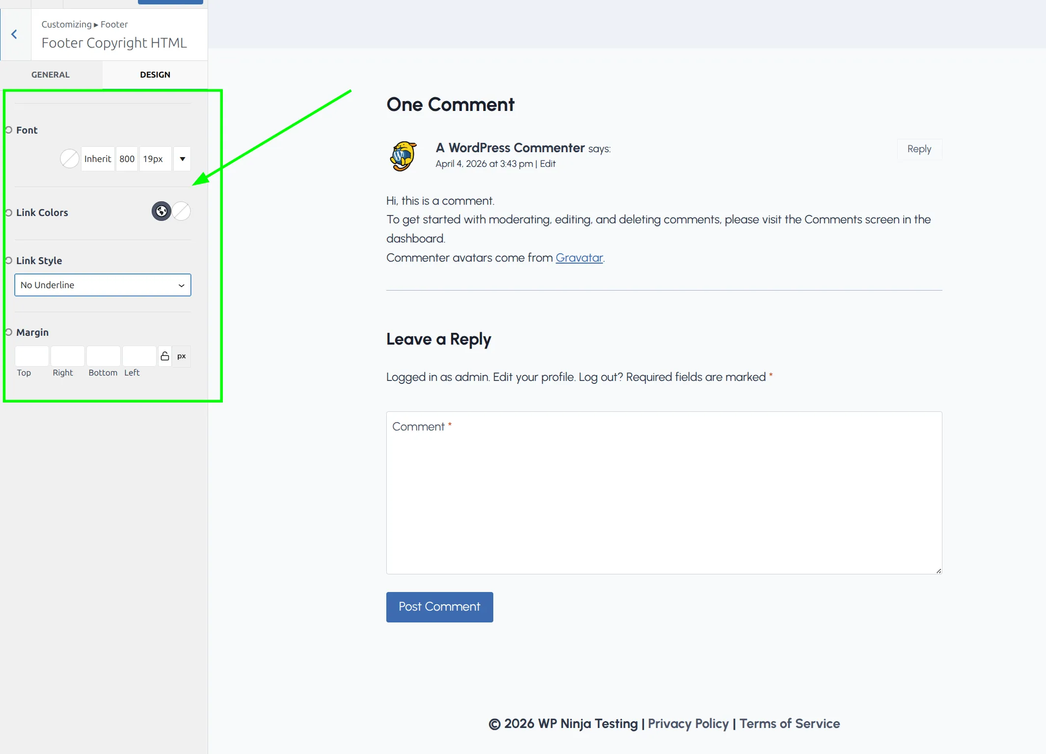The height and width of the screenshot is (754, 1046).
Task: Click the reset icon next to Link Colors
Action: click(8, 212)
